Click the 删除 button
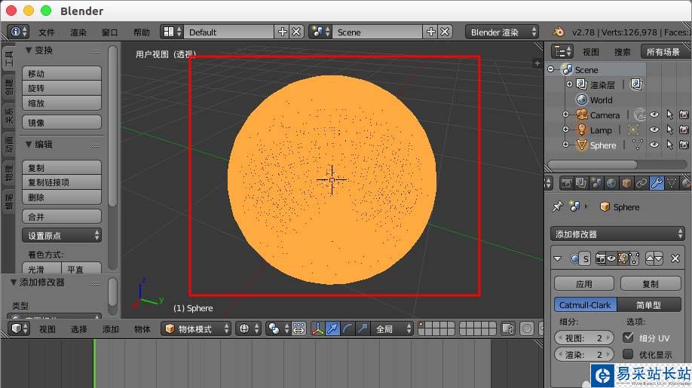The width and height of the screenshot is (692, 388). pyautogui.click(x=62, y=197)
